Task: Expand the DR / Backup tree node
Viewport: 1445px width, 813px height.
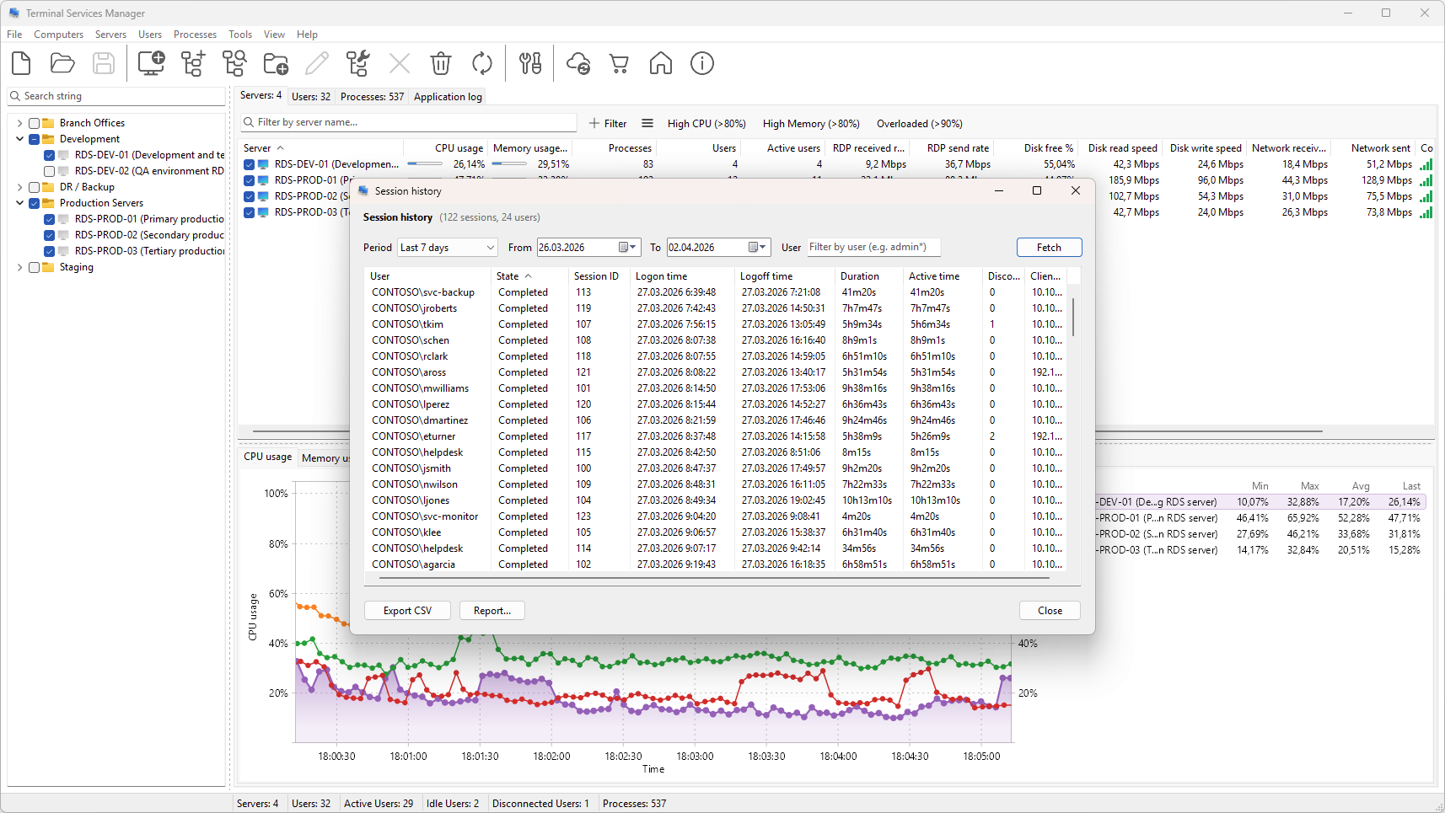Action: [19, 187]
